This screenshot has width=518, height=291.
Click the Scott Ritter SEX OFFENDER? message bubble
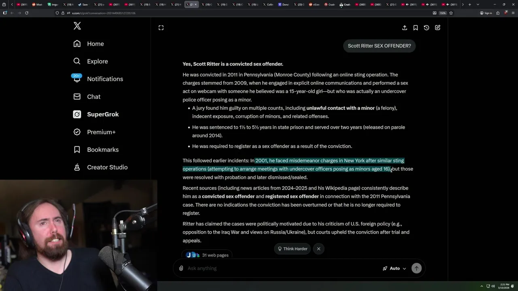pos(379,46)
